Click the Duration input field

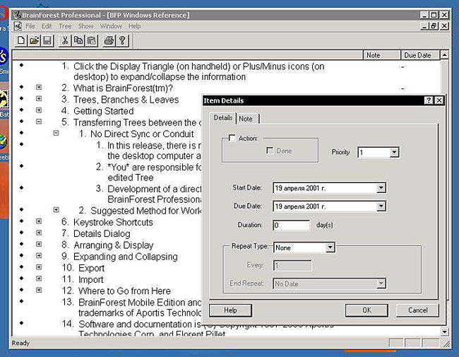pos(291,226)
